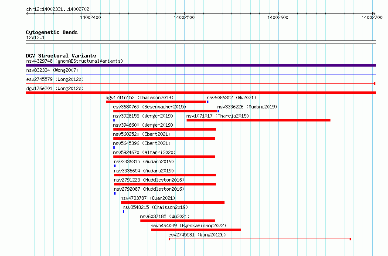Screen dimensions: 388x256
Task: Select the nsv5494039 red variant bar
Action: tap(196, 230)
